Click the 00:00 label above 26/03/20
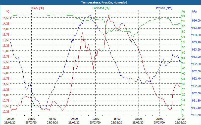 pos(181,119)
